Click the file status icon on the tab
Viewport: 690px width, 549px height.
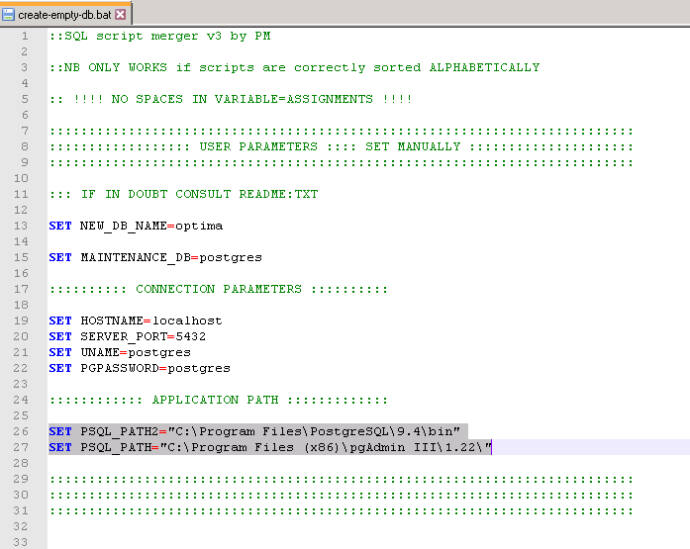click(x=9, y=15)
